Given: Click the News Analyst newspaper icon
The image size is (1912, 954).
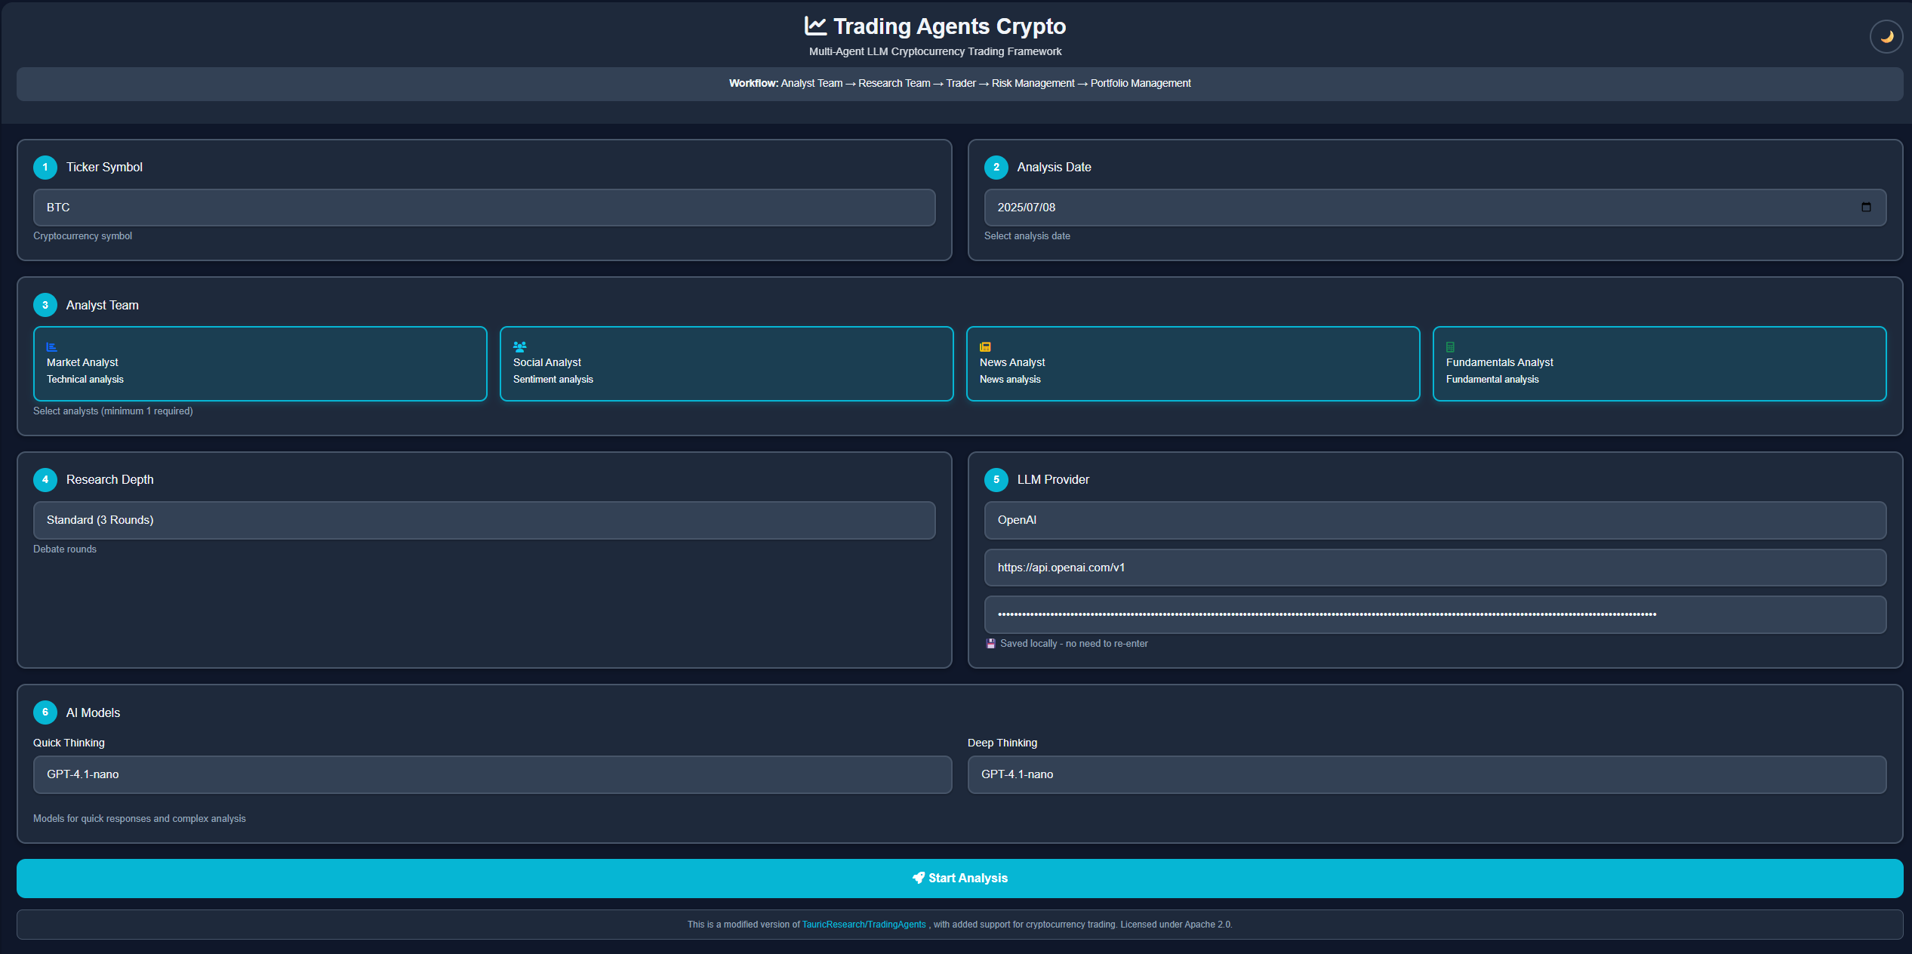Looking at the screenshot, I should tap(985, 347).
